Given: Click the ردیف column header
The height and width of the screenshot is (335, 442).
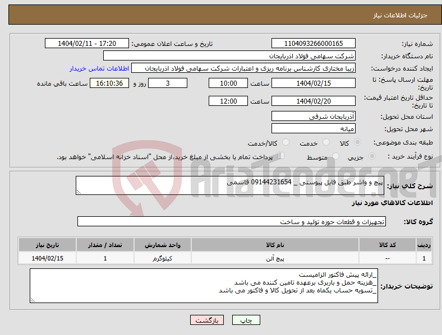Looking at the screenshot, I should pyautogui.click(x=424, y=245).
